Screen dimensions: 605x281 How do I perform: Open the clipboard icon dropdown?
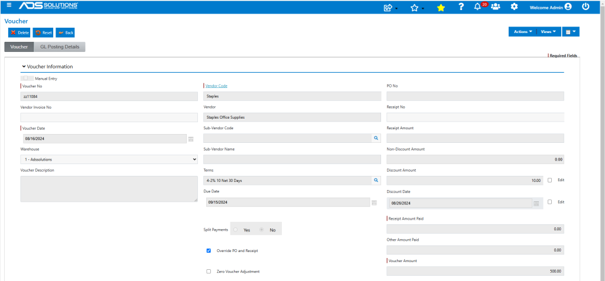[571, 32]
